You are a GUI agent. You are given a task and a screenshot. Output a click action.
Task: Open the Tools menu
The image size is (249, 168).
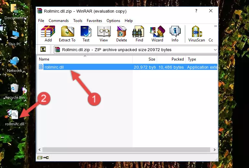(78, 21)
